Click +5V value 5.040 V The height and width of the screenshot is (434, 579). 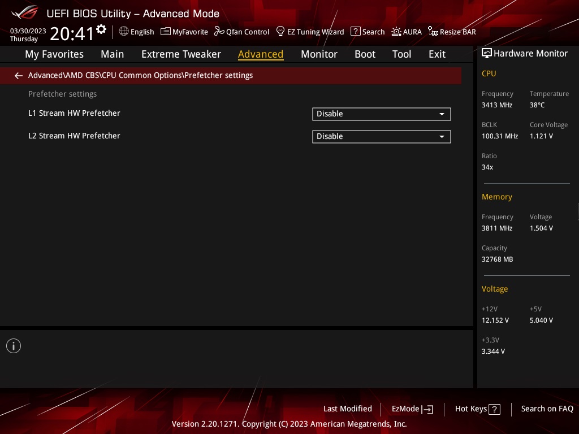click(541, 320)
